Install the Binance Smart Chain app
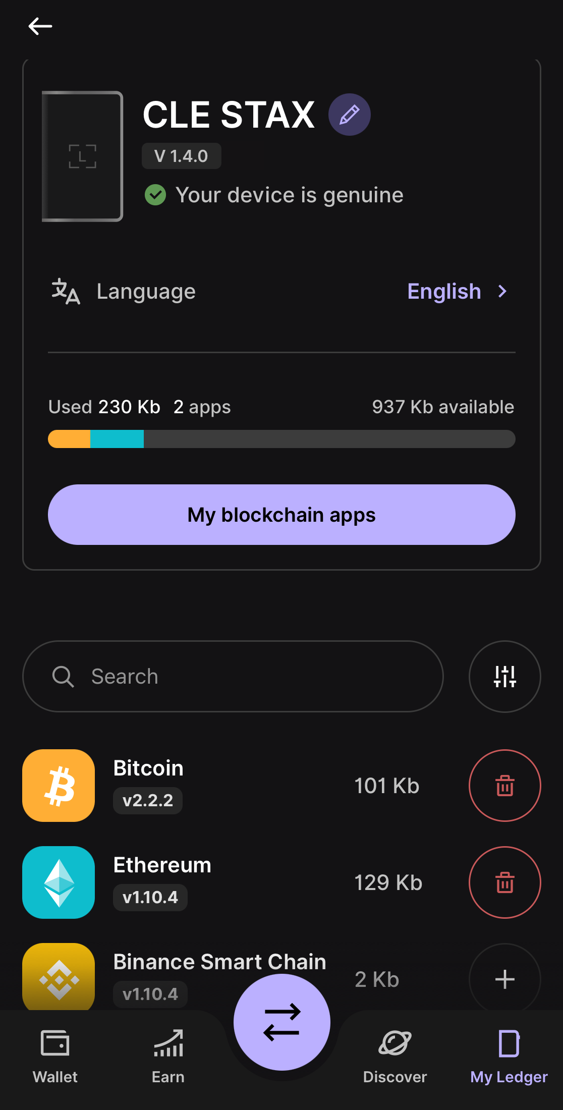 504,979
